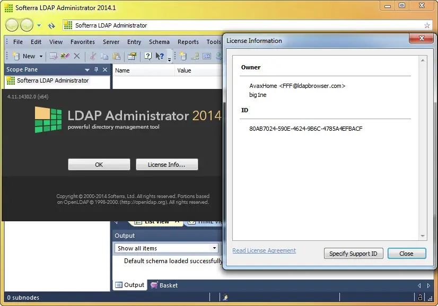Click the license ID 80AB7024-590E-4624-9B6C-4785A4EFBACF
This screenshot has height=306, width=438.
pyautogui.click(x=306, y=129)
